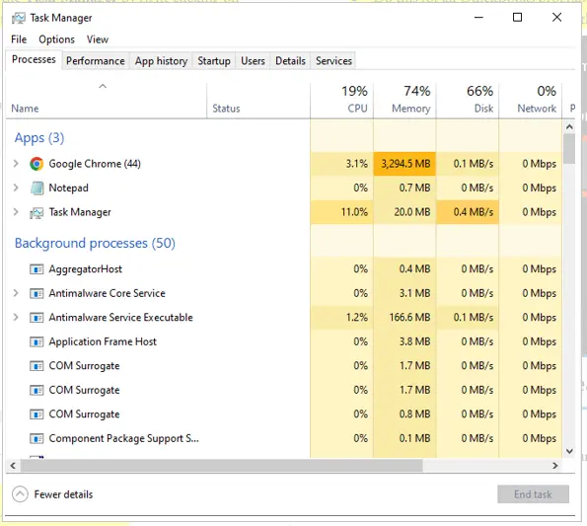Click the Component Package Support icon

click(x=37, y=438)
